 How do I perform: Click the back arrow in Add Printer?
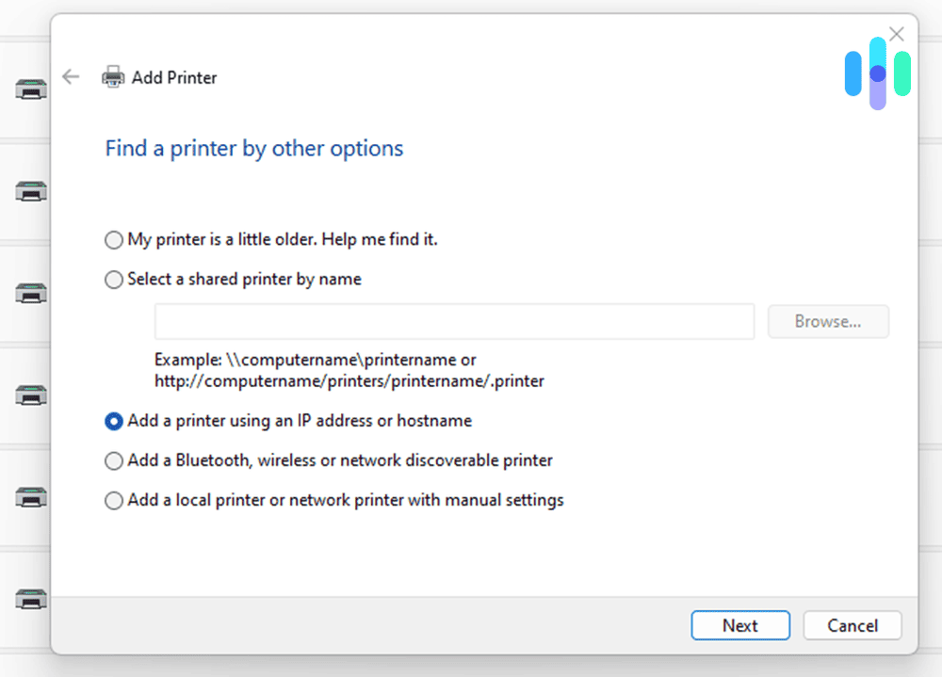point(71,77)
